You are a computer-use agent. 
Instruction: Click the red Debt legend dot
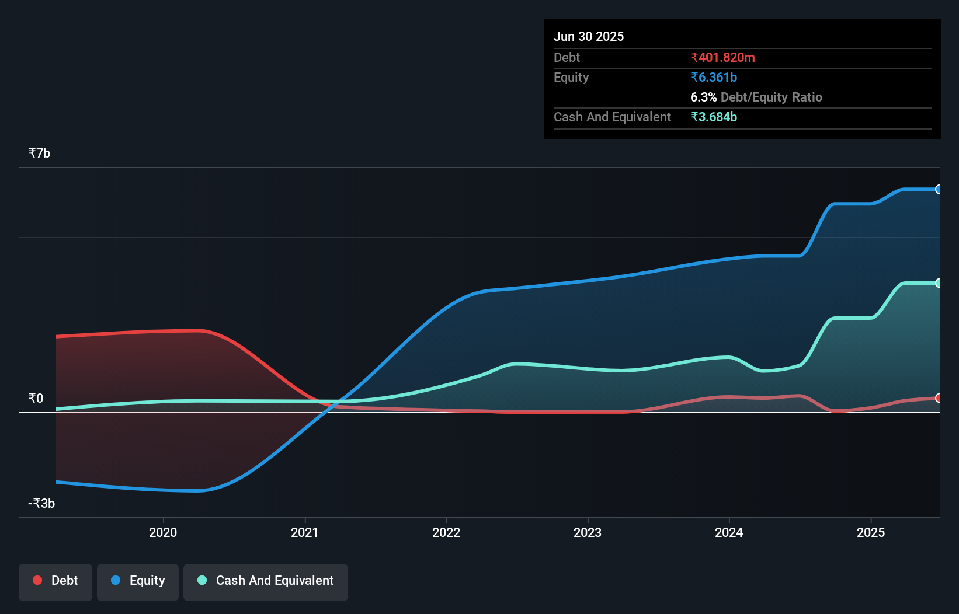tap(37, 580)
